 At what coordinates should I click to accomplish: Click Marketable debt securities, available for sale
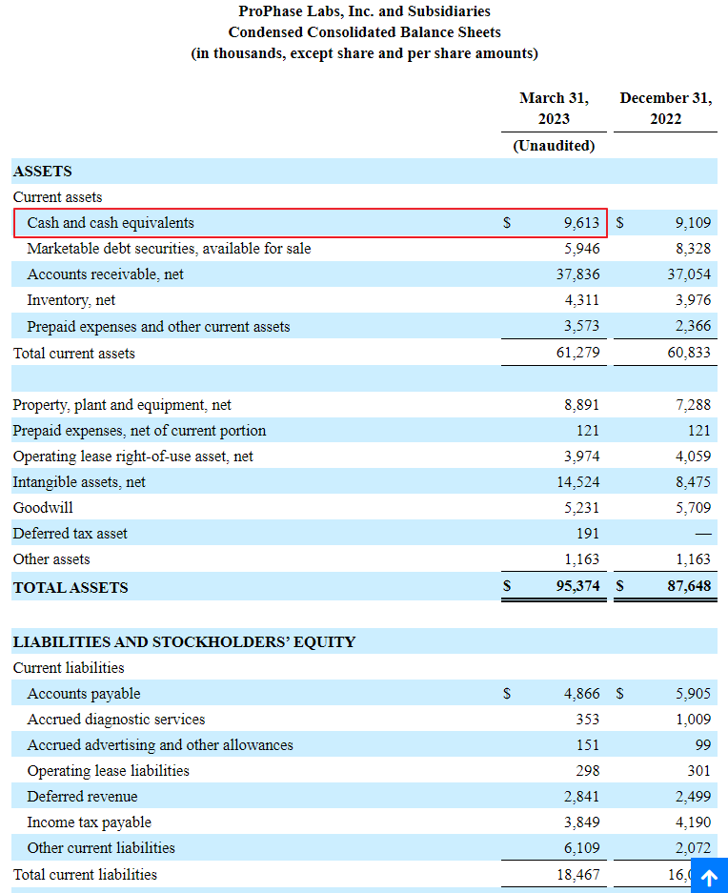(170, 249)
